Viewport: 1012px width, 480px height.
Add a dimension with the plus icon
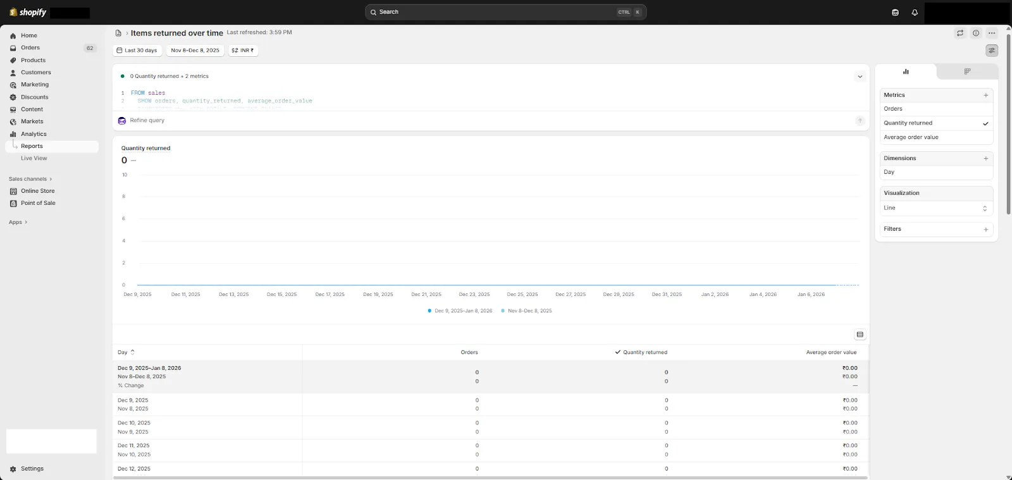click(x=985, y=159)
